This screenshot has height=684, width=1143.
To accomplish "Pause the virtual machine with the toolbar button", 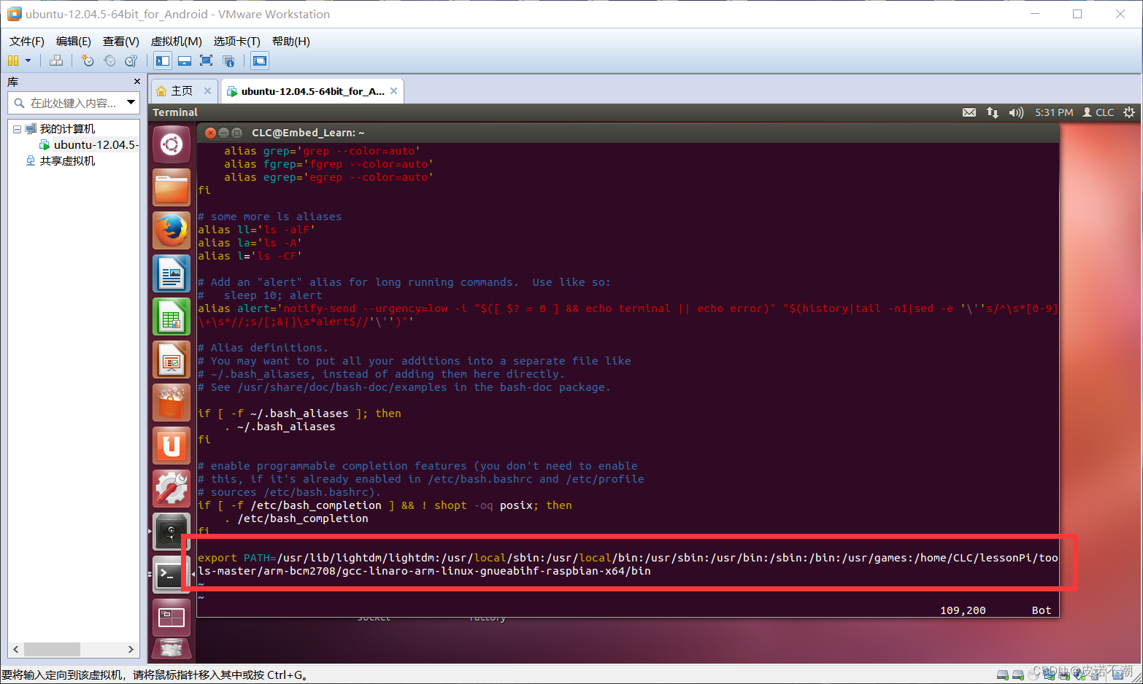I will [13, 61].
